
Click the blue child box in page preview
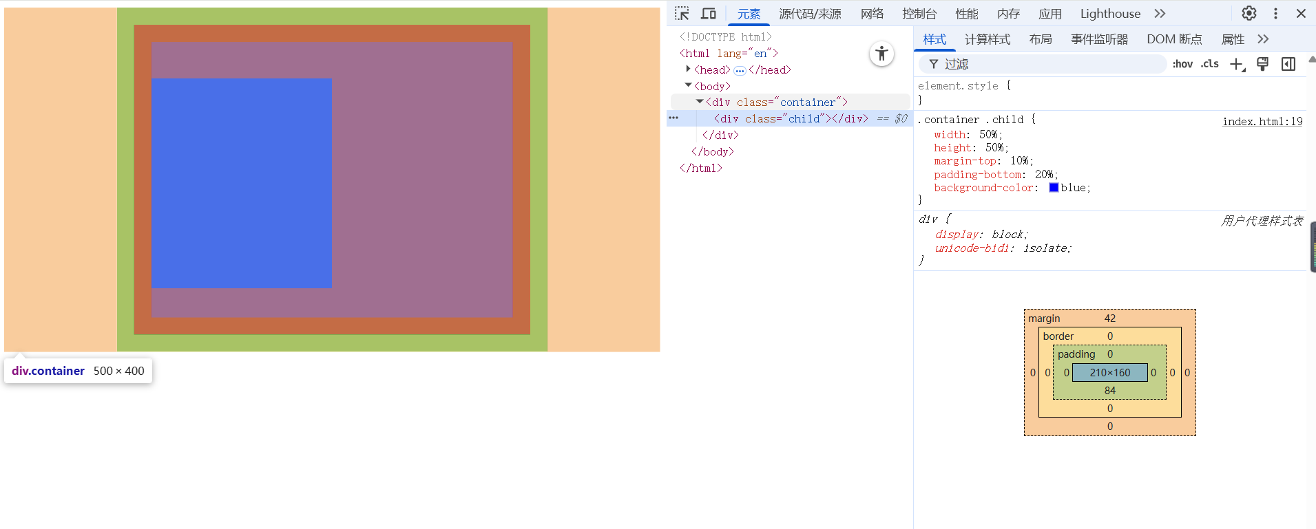[241, 183]
